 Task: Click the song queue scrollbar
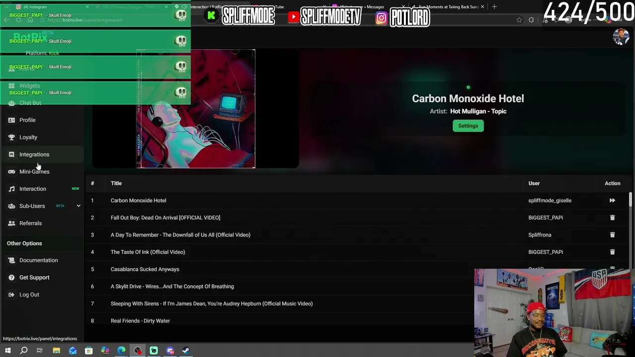631,201
